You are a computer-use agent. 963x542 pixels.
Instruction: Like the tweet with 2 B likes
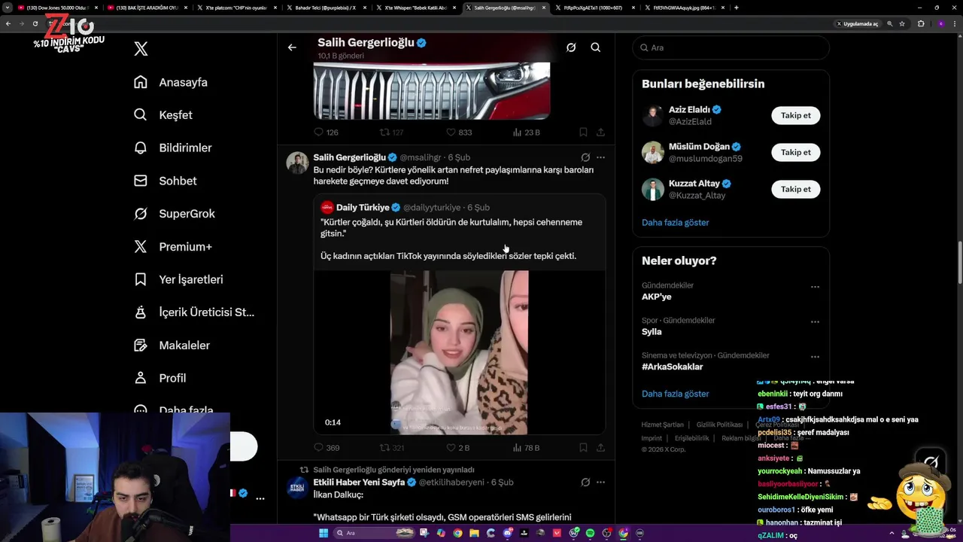[x=457, y=447]
